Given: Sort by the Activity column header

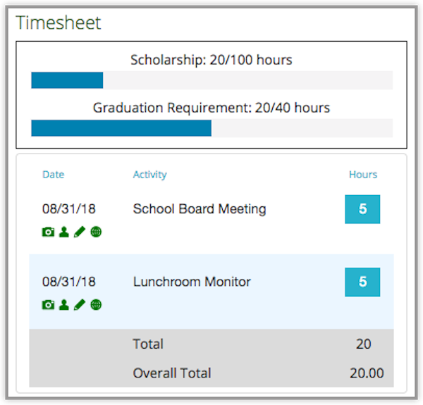Looking at the screenshot, I should click(149, 175).
